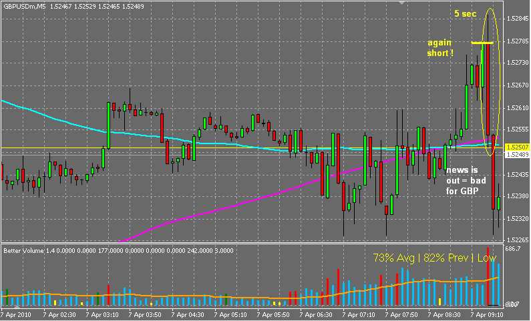Click the '7 Apr 04:30' time label

pos(187,315)
